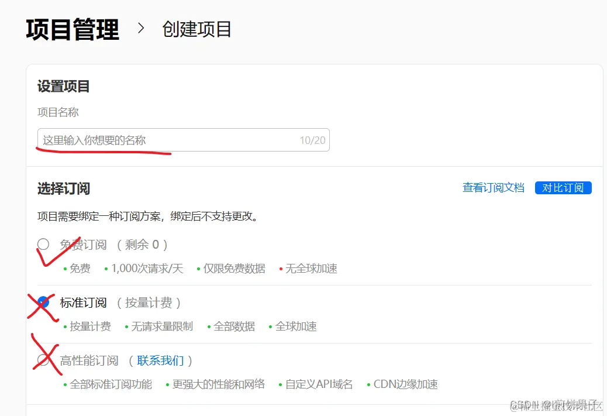Click the 创建项目 breadcrumb text
Screen dimensions: 607x416
pos(196,29)
